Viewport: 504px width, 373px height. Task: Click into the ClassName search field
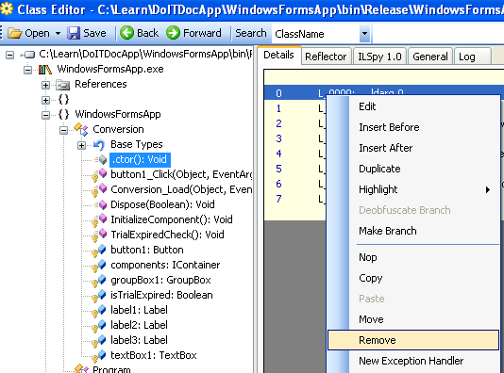point(316,34)
